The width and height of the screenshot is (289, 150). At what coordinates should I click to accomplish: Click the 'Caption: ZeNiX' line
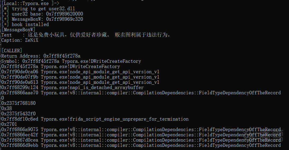coord(20,40)
